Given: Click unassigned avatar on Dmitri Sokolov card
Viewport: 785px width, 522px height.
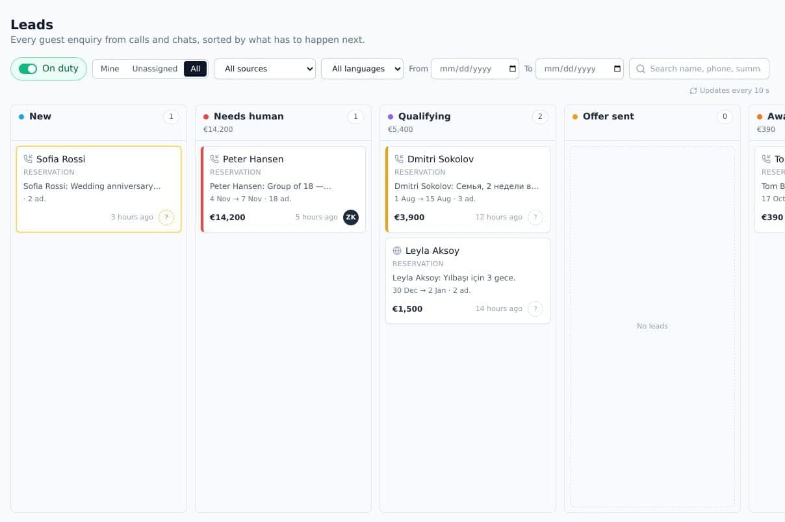Looking at the screenshot, I should pyautogui.click(x=535, y=217).
